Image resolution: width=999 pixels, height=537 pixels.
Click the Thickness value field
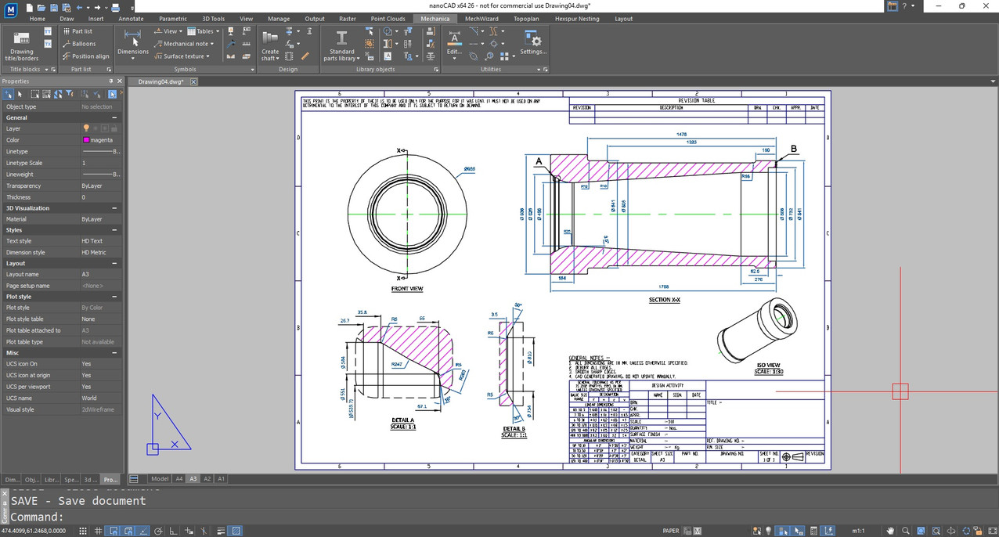point(100,197)
